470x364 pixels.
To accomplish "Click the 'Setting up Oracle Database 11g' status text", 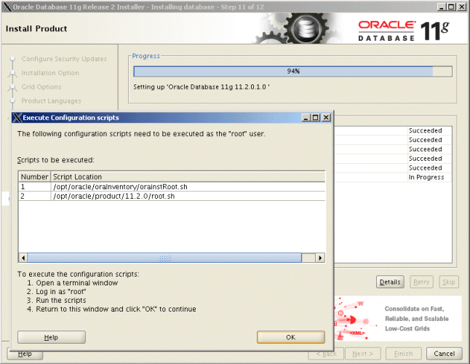I will point(201,87).
